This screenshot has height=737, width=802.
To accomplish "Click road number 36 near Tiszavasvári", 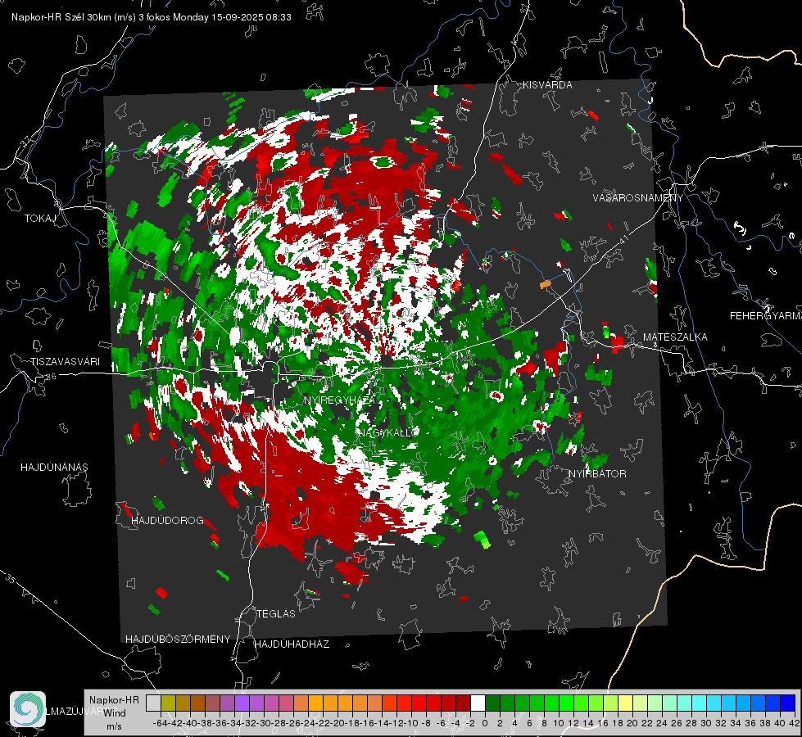I will click(51, 377).
